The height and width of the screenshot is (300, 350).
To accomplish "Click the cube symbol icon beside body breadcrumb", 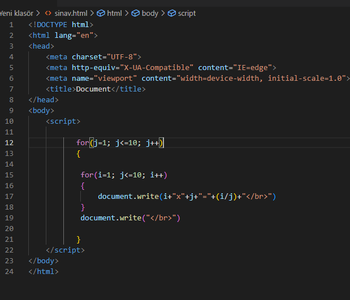I will 136,14.
